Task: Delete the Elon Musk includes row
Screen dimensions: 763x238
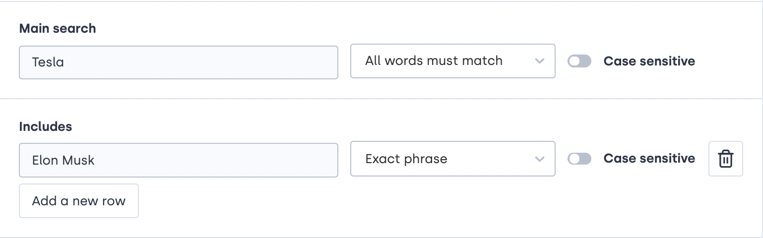Action: pyautogui.click(x=725, y=159)
